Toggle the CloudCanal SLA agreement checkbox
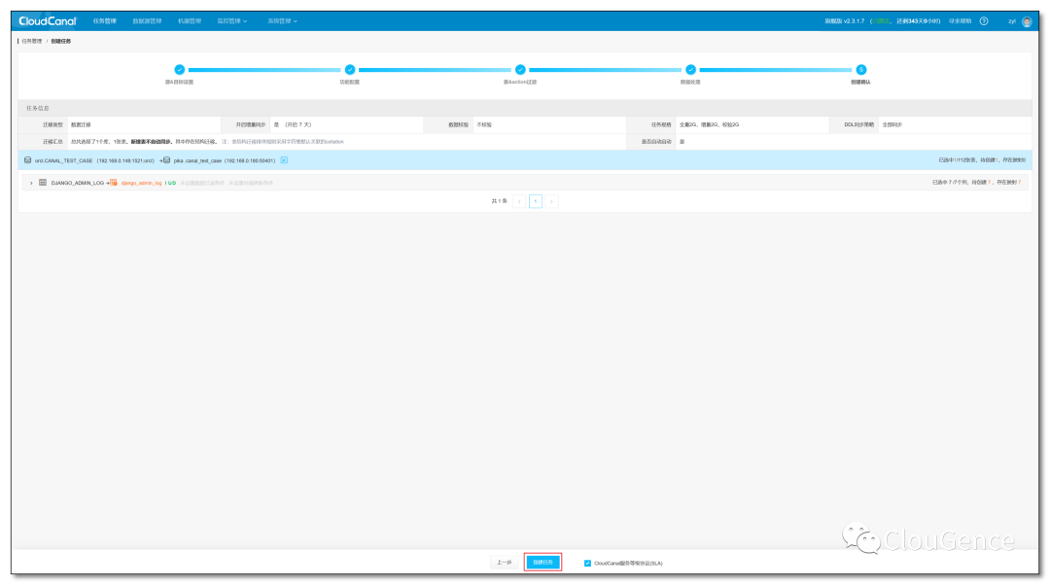The width and height of the screenshot is (1050, 585). [587, 564]
